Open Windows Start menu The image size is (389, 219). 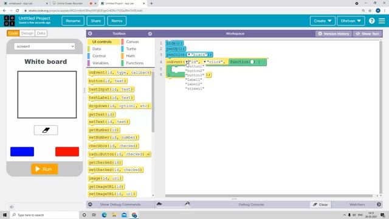click(5, 215)
